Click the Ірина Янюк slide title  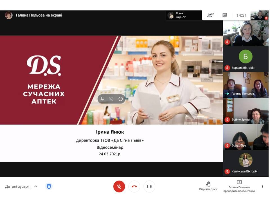click(110, 132)
